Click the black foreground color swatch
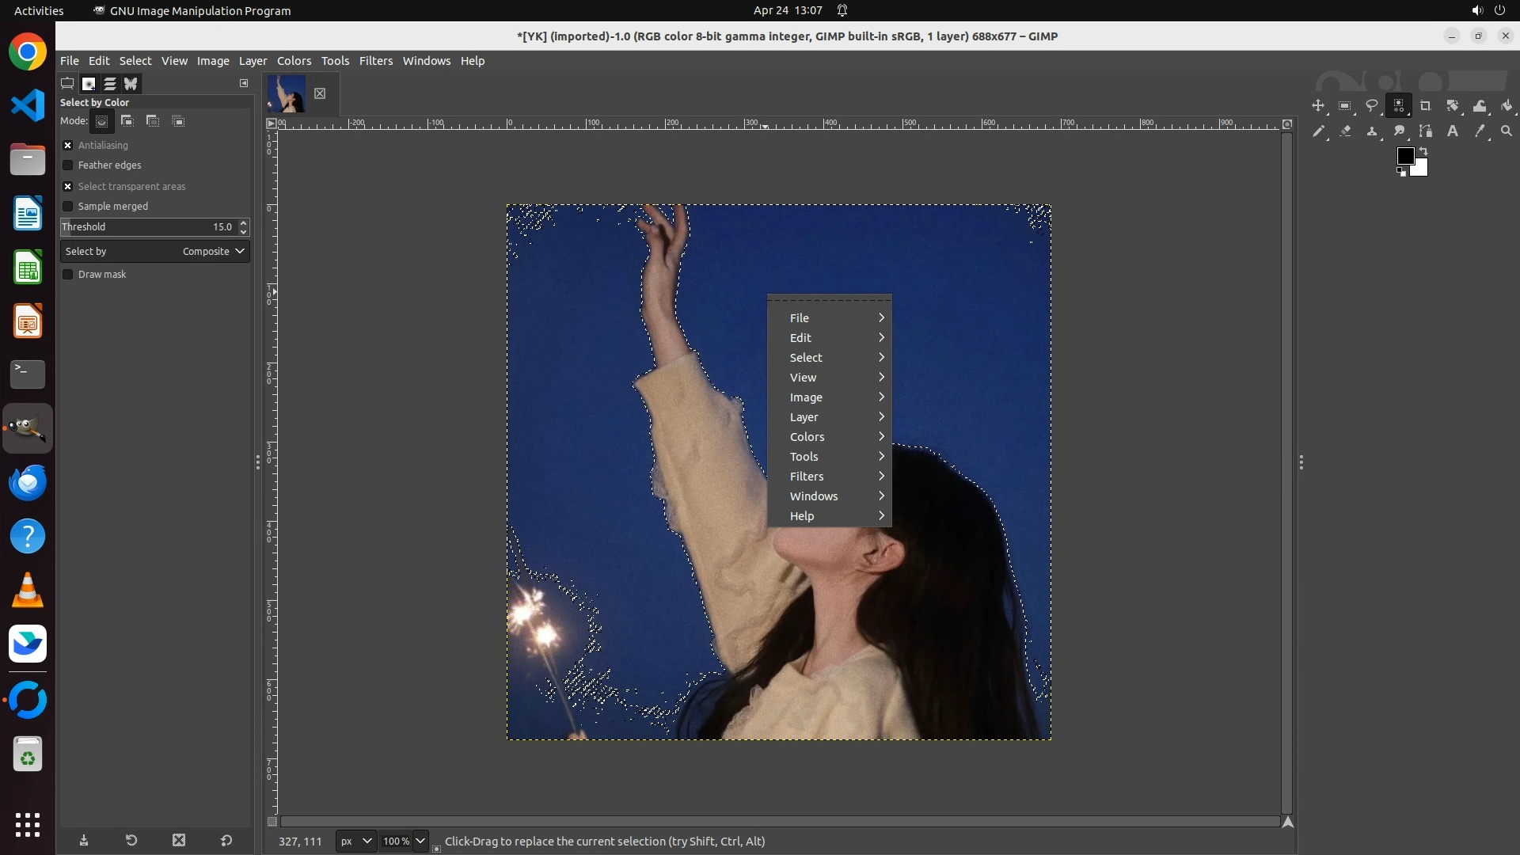The image size is (1520, 855). click(x=1405, y=156)
